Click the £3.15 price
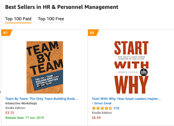Viewport: 174px width, 126px height. [10, 113]
